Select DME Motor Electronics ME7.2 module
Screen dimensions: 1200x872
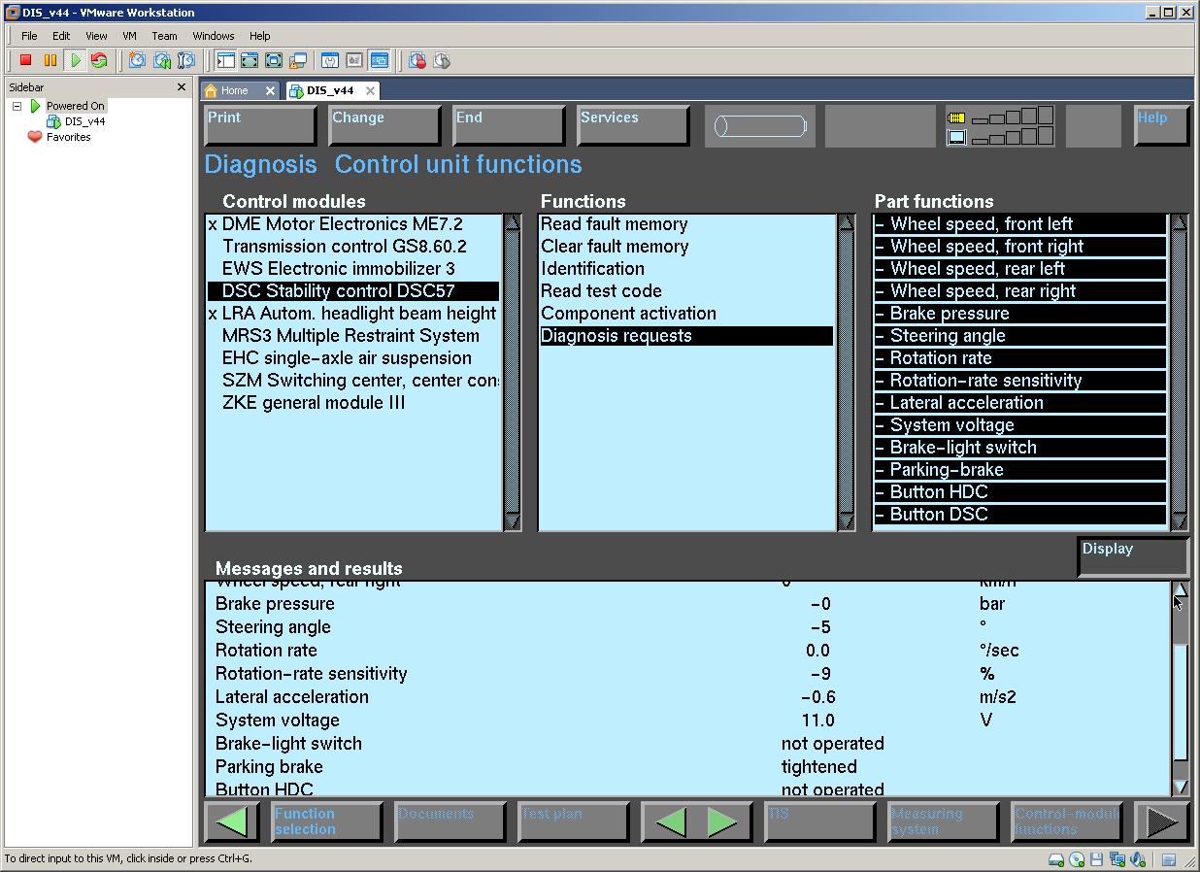353,224
